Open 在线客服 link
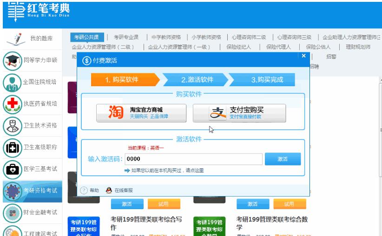Image resolution: width=382 pixels, height=236 pixels. 124,190
